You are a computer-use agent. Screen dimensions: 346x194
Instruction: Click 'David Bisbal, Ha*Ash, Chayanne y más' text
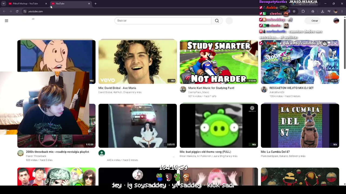(120, 92)
